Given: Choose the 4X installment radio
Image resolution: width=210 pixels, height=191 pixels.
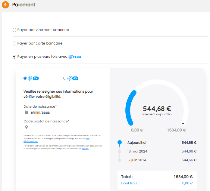Looking at the screenshot, I should pyautogui.click(x=65, y=78).
